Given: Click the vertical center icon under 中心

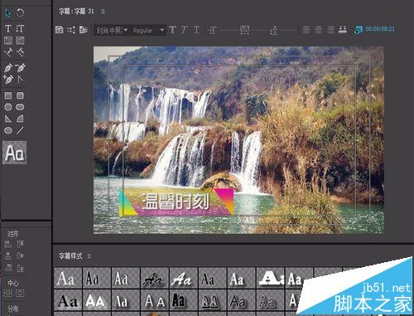Looking at the screenshot, I should click(8, 293).
